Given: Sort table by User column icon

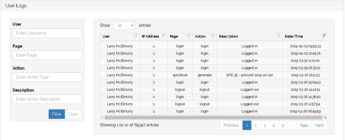Looking at the screenshot, I should (135, 36).
